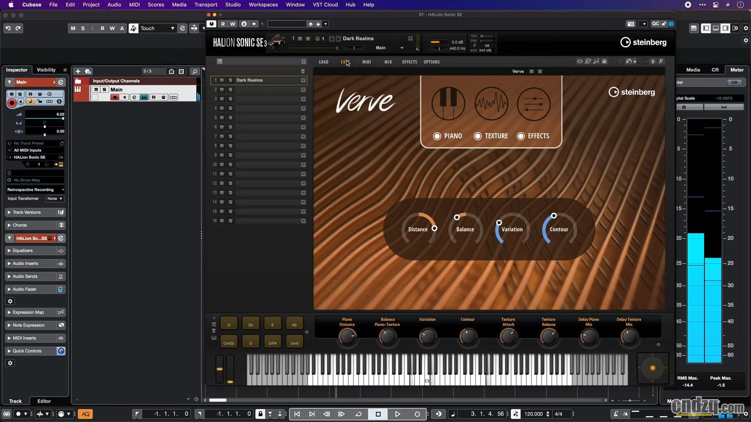Click the HALion undo arrow icon
Image resolution: width=751 pixels, height=422 pixels.
click(x=629, y=61)
